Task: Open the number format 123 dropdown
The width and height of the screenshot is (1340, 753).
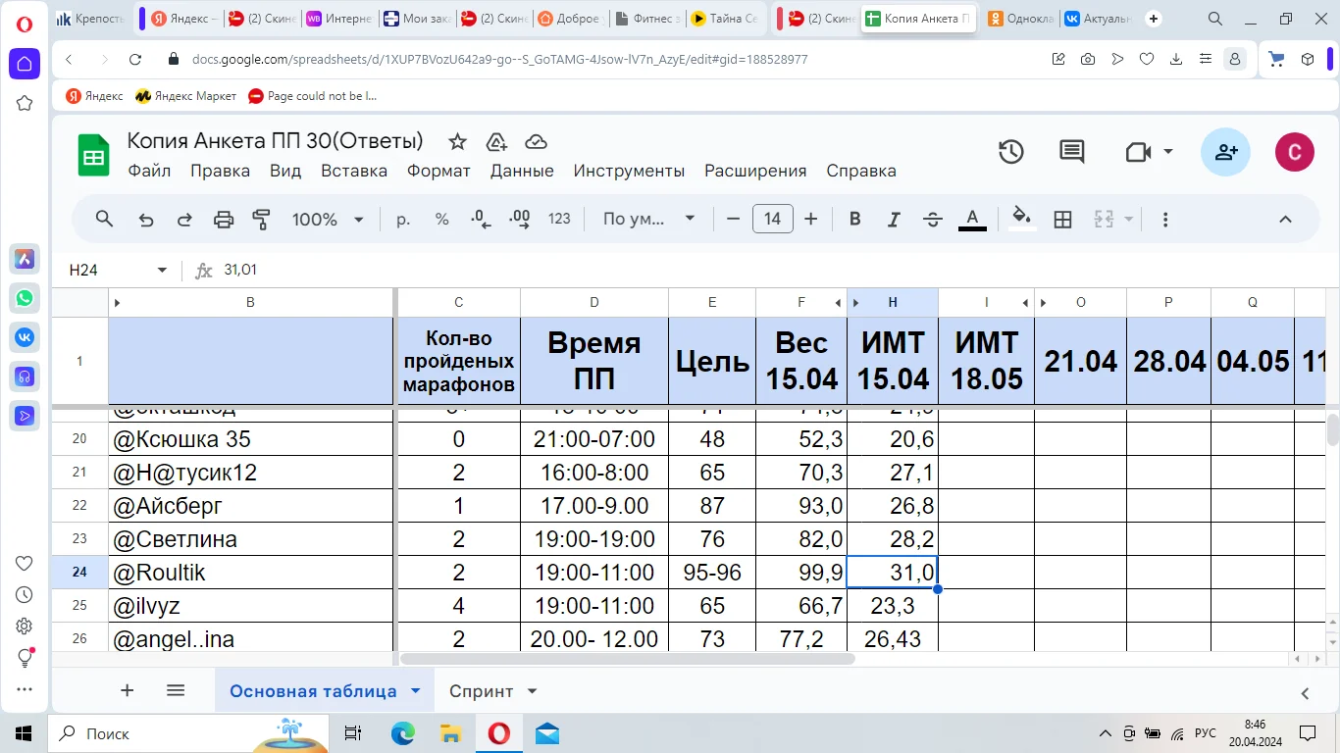Action: (559, 219)
